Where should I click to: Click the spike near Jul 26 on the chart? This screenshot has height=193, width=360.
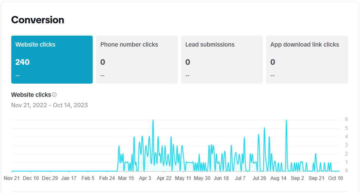point(264,129)
